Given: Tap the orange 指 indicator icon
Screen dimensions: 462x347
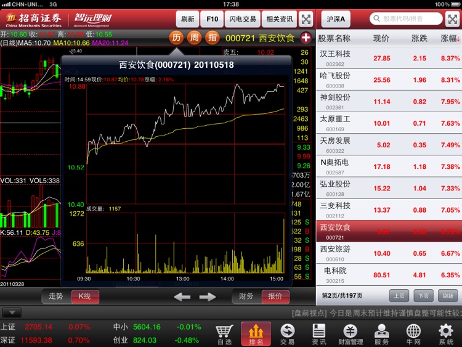Looking at the screenshot, I should tap(213, 38).
